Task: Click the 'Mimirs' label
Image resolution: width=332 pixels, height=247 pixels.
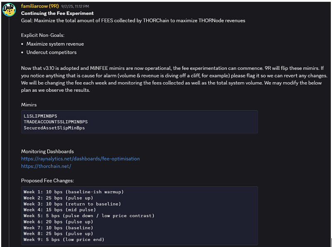Action: tap(29, 105)
